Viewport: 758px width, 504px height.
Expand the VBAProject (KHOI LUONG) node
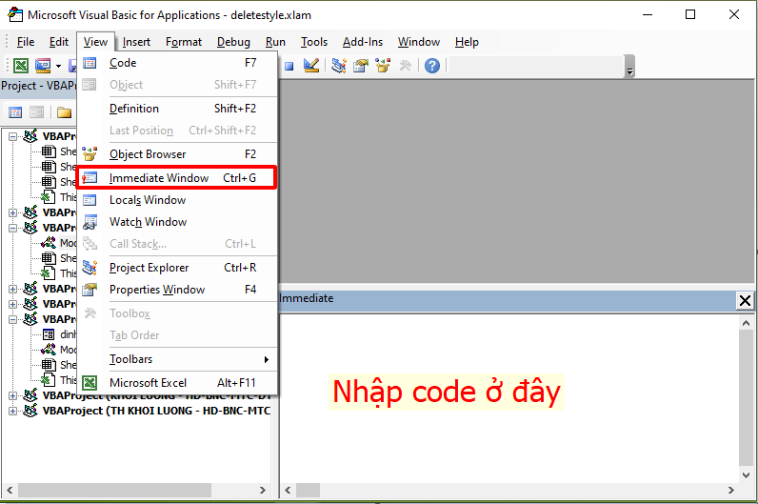click(12, 395)
